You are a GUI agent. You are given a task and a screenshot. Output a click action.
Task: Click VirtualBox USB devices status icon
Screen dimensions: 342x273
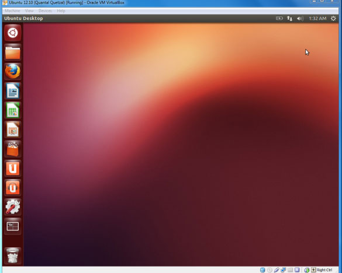(277, 270)
